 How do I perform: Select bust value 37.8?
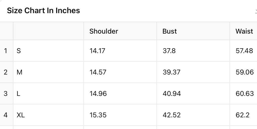tap(169, 51)
